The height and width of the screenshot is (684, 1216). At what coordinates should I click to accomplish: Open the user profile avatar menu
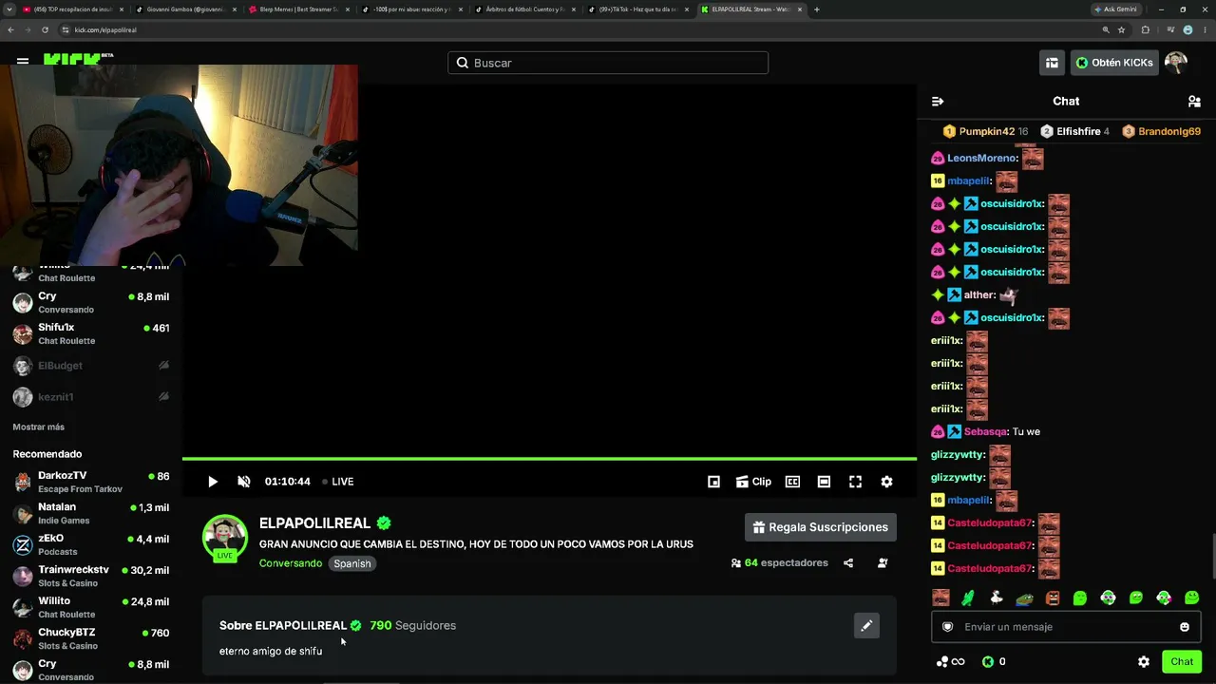tap(1176, 63)
